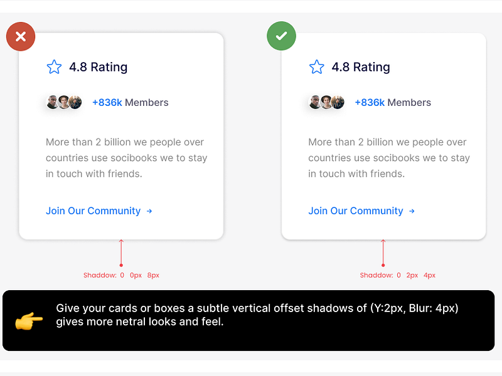The height and width of the screenshot is (376, 502).
Task: Click member avatars in left card
Action: click(x=64, y=103)
